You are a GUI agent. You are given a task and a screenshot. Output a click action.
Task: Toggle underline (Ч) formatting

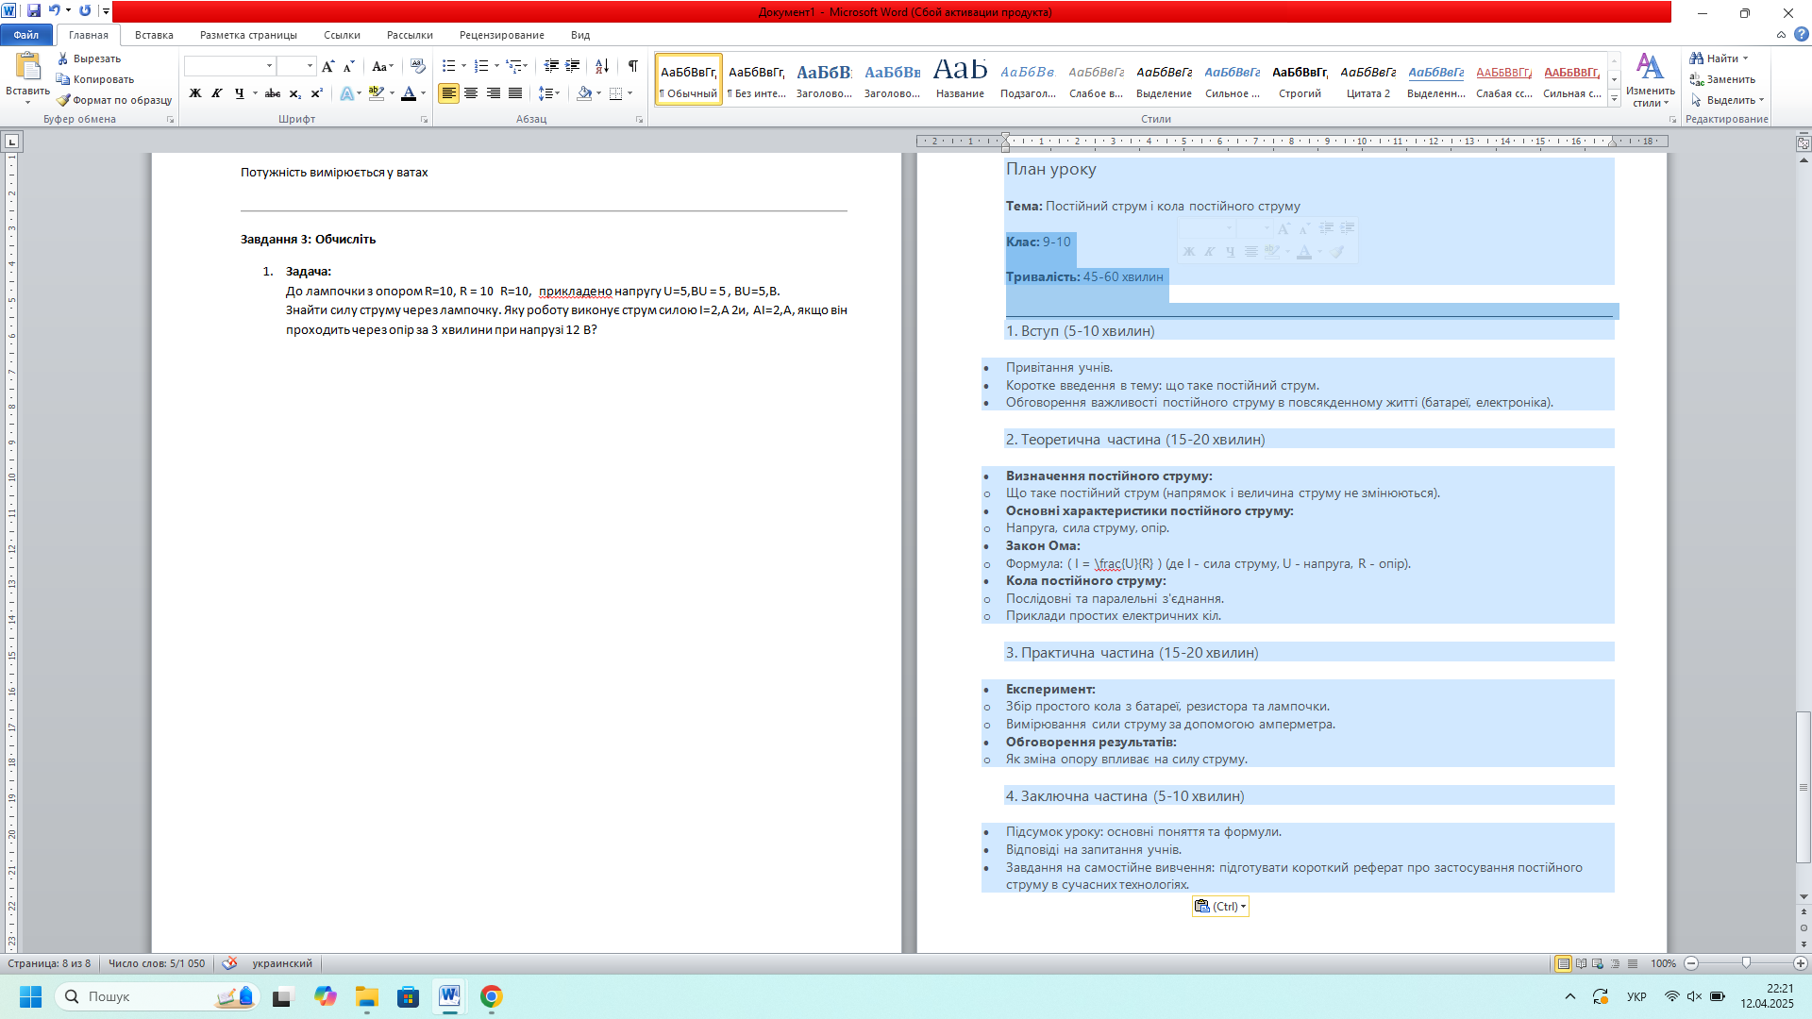[240, 93]
